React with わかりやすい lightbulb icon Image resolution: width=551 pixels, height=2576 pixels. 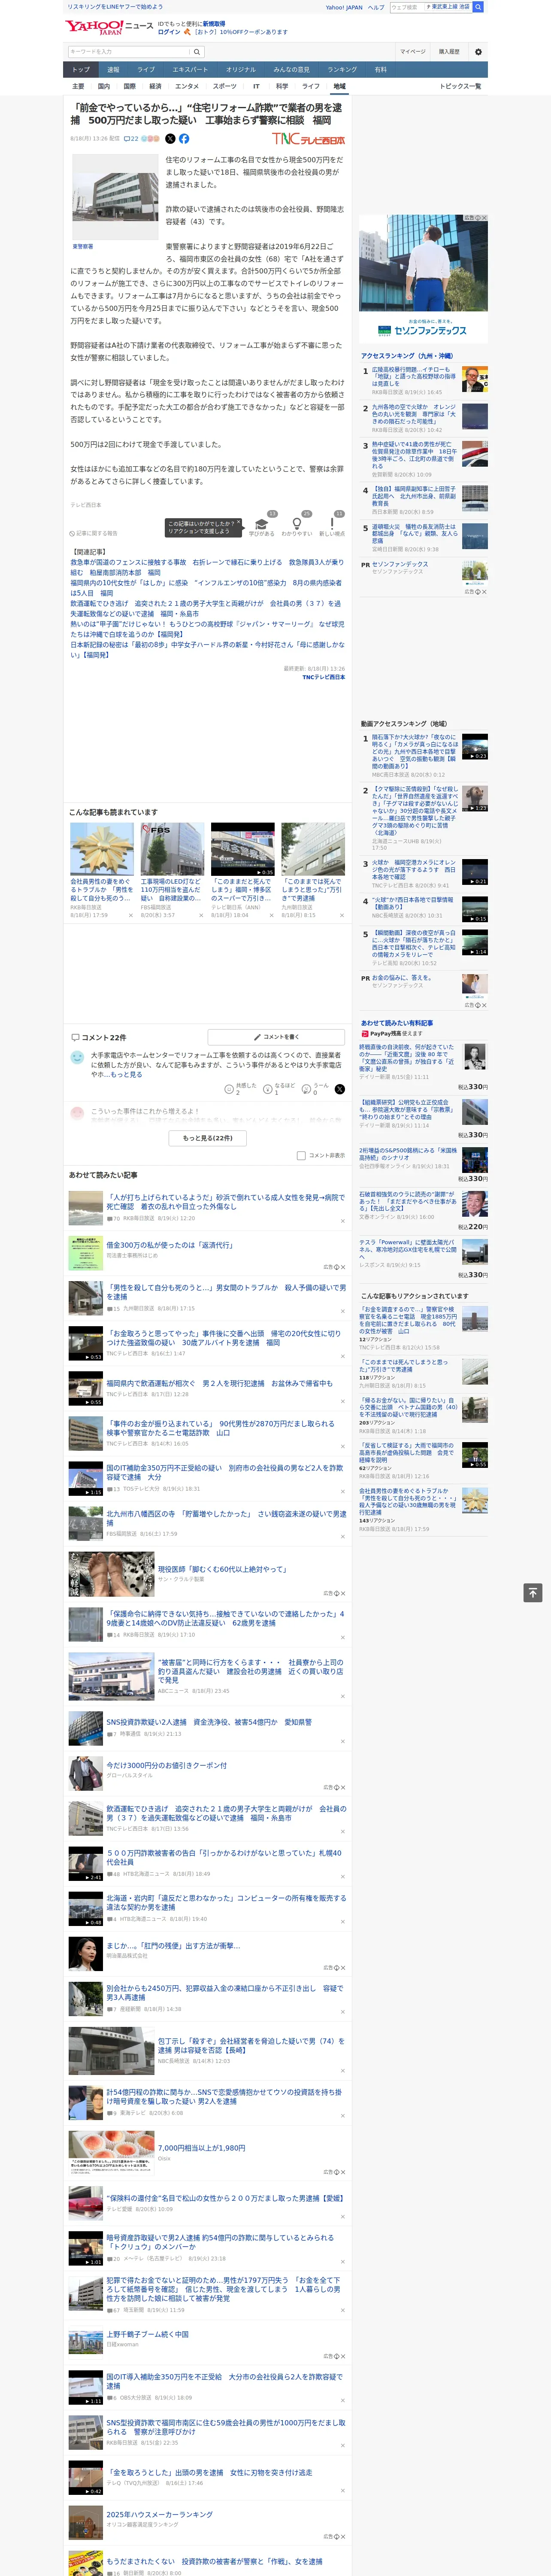pos(296,523)
